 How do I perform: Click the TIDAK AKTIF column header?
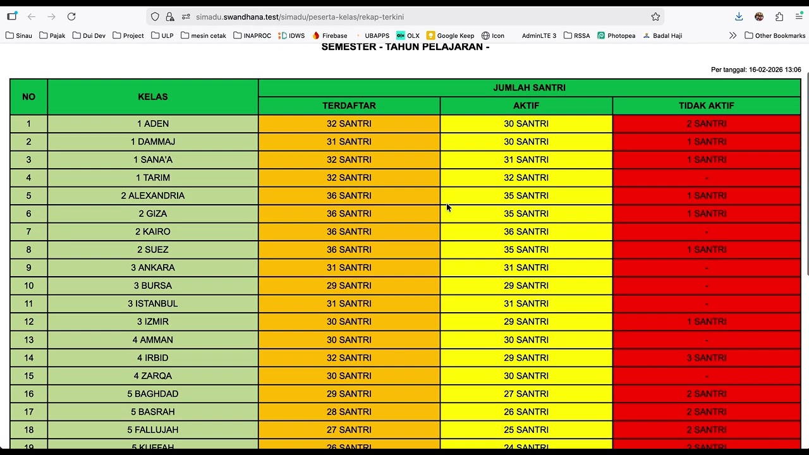[707, 106]
